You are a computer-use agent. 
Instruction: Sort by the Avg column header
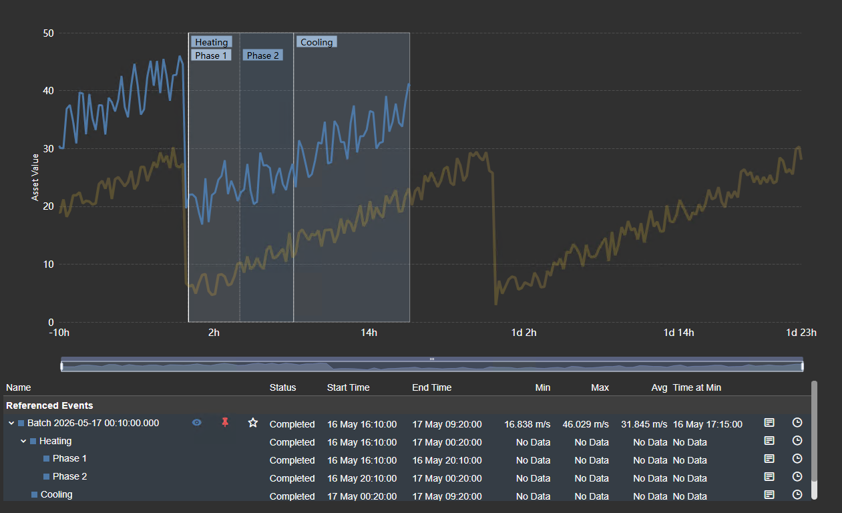coord(659,387)
